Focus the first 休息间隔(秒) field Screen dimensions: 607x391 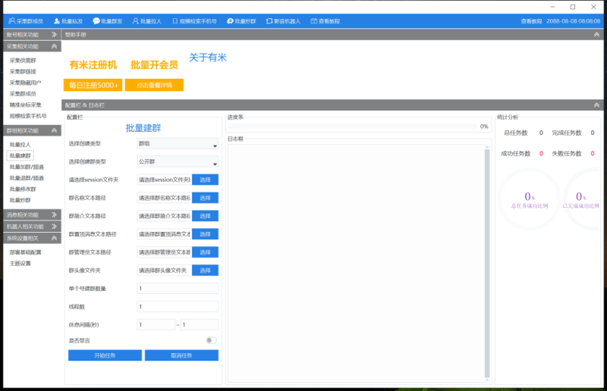tap(156, 324)
